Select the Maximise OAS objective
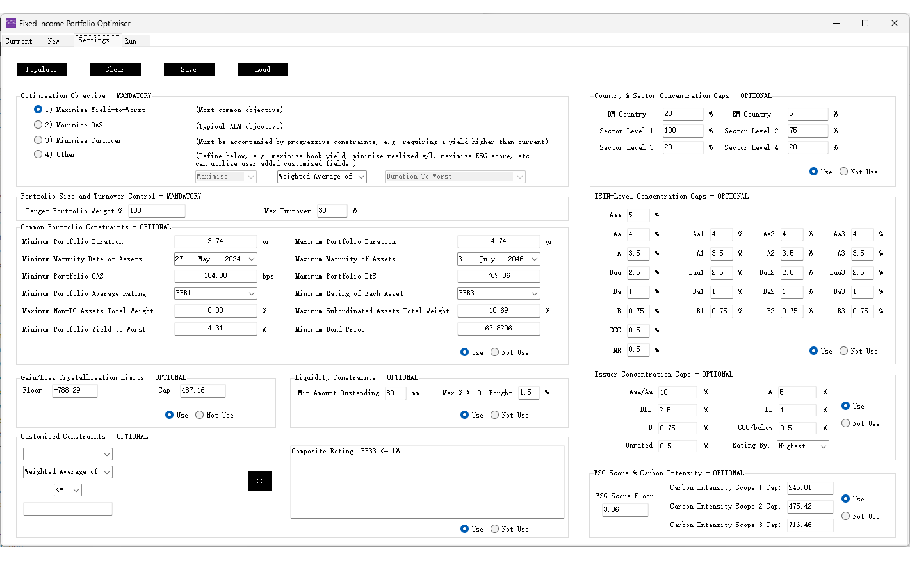This screenshot has width=910, height=570. tap(38, 124)
